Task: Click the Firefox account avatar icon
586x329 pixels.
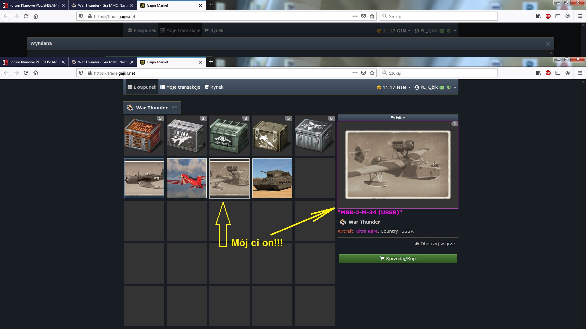Action: 567,73
